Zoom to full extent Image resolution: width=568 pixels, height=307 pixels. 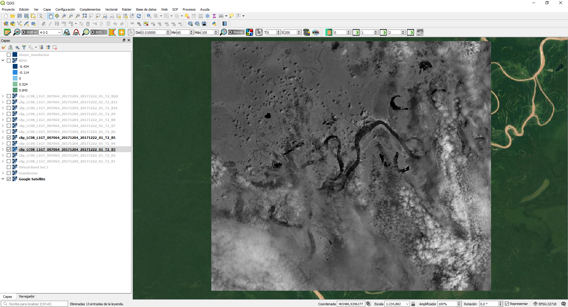[x=85, y=16]
